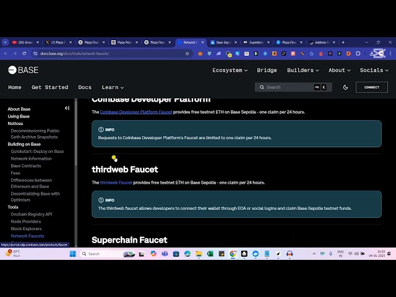
Task: Select About Base sidebar section
Action: point(19,109)
